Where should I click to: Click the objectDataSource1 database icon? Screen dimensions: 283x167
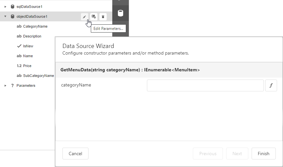pos(13,16)
